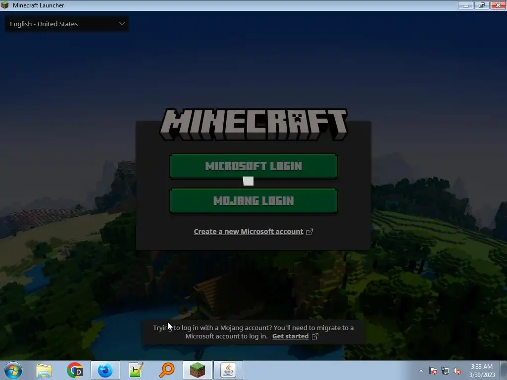Open File Explorer from the taskbar

(44, 371)
